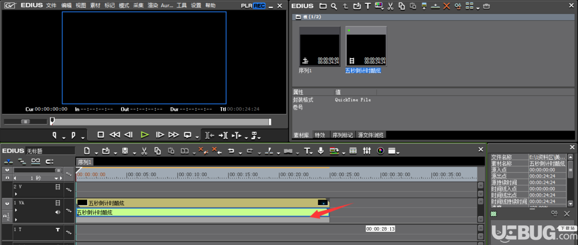Open the loop playback dropdown arrow
Screen dimensions: 578x245
197,137
